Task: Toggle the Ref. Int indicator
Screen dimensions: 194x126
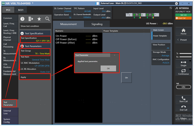Action: pos(184,15)
